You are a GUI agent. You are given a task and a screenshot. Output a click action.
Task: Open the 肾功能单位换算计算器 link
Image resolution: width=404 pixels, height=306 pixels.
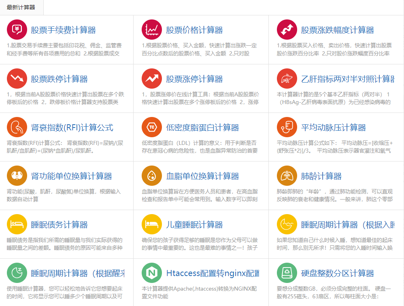tap(71, 176)
